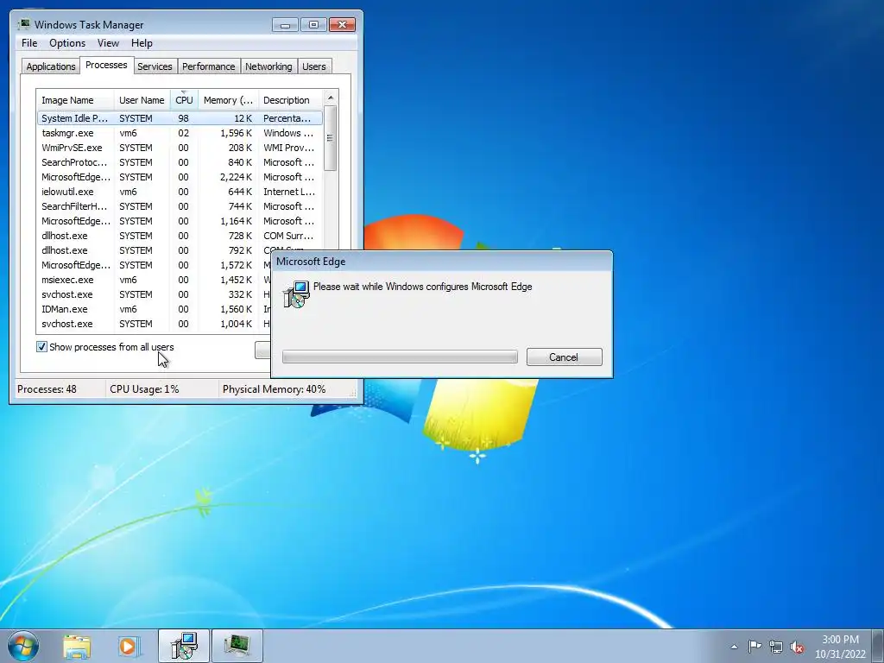884x663 pixels.
Task: Switch to the Performance tab
Action: click(x=209, y=66)
